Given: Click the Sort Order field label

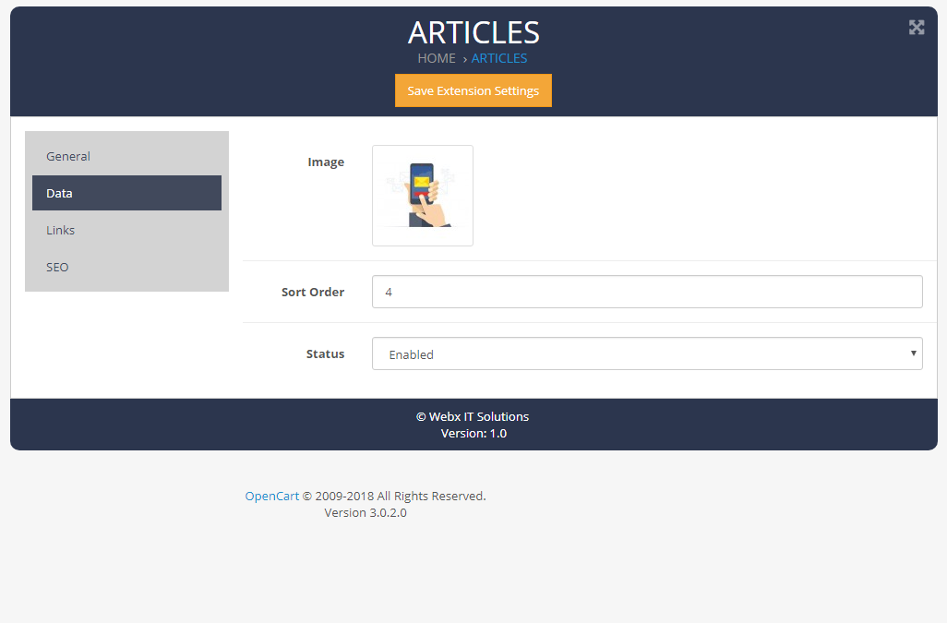Looking at the screenshot, I should (313, 292).
